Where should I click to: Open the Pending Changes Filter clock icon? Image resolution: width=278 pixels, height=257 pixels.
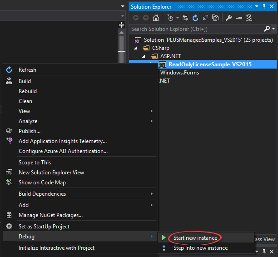pos(170,18)
